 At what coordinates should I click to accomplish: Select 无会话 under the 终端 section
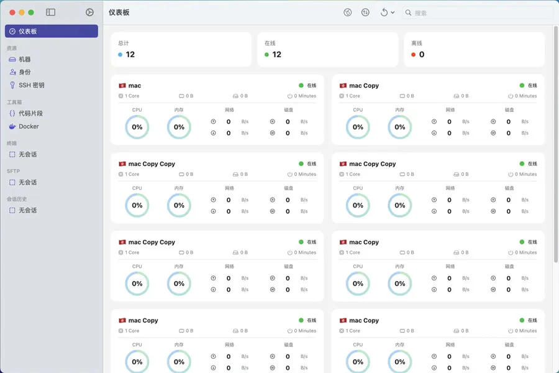click(27, 154)
